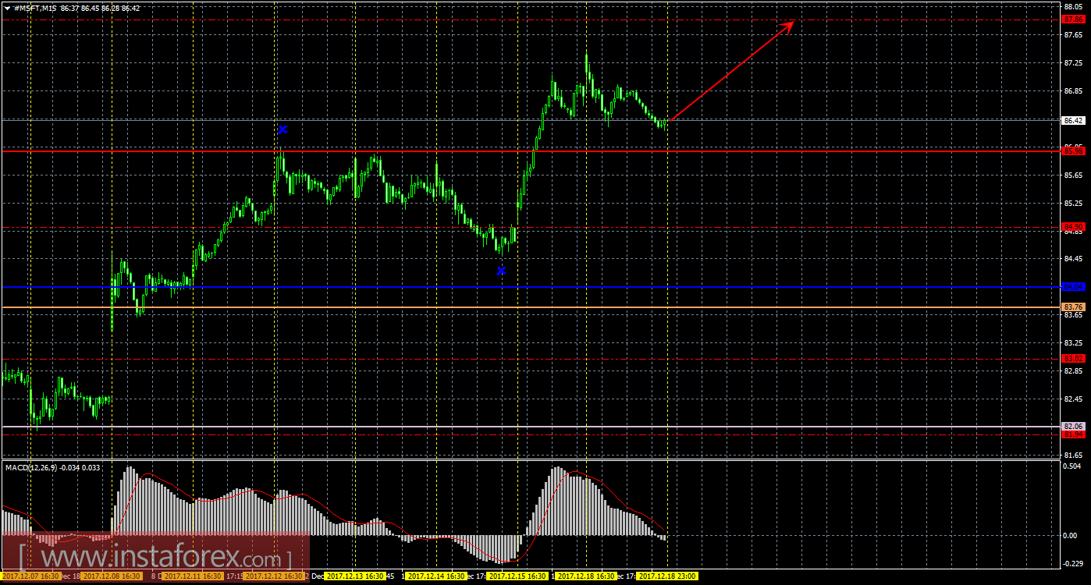Viewport: 1091px width, 585px height.
Task: Select the 2017.12.11 16:30 time marker
Action: 194,576
